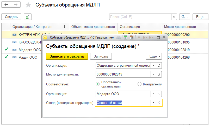Viewport: 210px width, 125px height.
Task: Open the Место деятельности item icon
Action: click(159, 74)
